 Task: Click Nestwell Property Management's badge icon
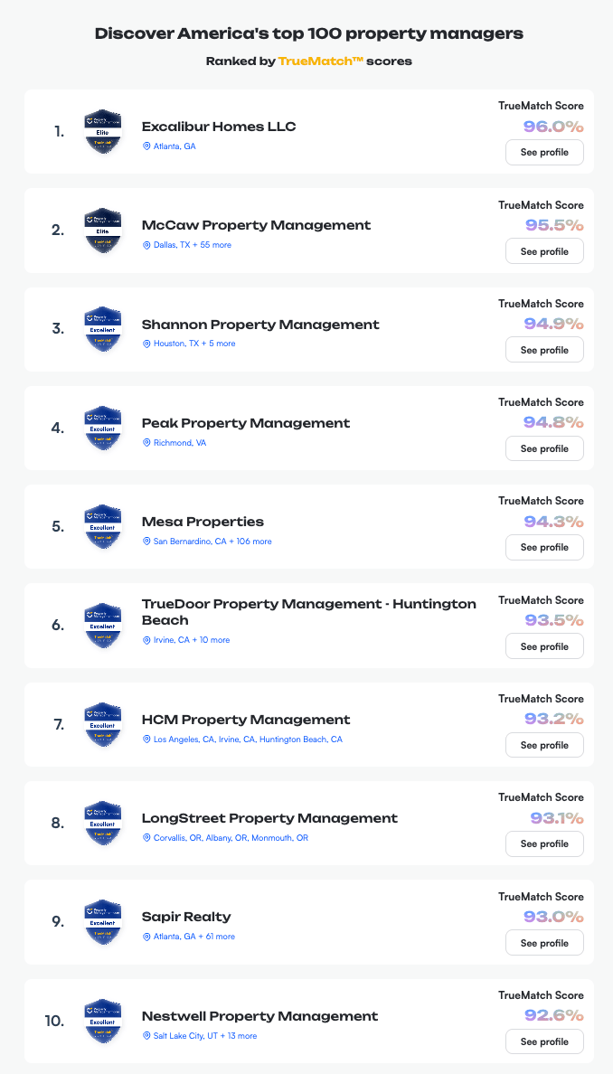click(102, 1021)
